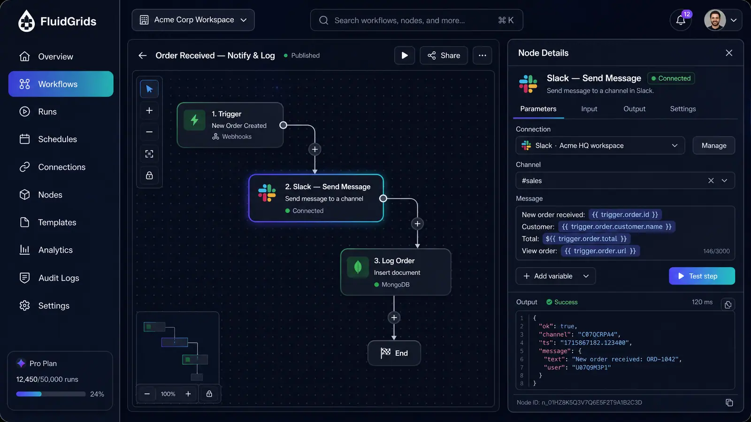Screen dimensions: 751x422
Task: Open Connections section
Action: click(x=61, y=167)
